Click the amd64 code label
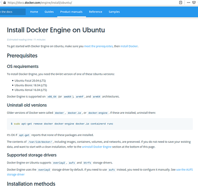 pos(68,96)
